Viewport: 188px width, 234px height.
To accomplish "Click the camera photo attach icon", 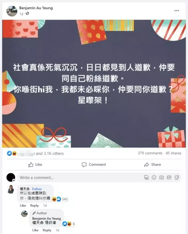I will 161,177.
